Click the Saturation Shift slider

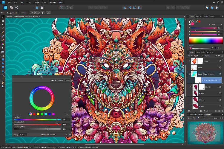pos(37,124)
